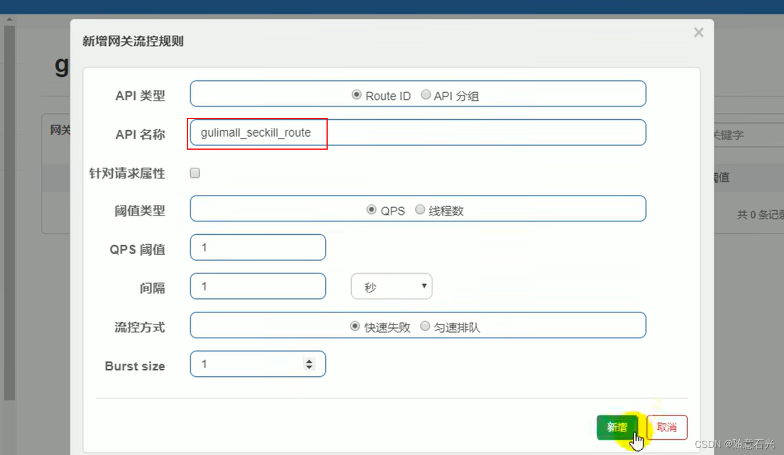784x455 pixels.
Task: Click the 取消 cancel button
Action: tap(667, 427)
